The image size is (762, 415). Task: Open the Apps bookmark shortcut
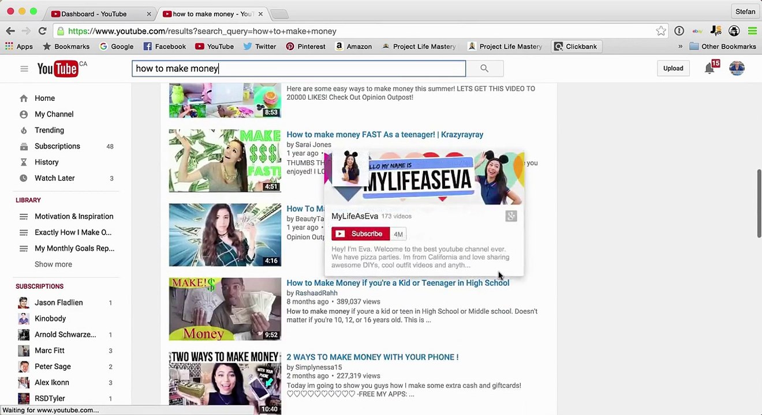point(19,47)
